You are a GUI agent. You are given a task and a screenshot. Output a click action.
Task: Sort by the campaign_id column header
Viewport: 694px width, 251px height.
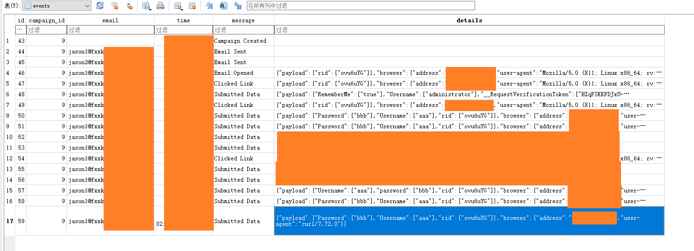(46, 20)
